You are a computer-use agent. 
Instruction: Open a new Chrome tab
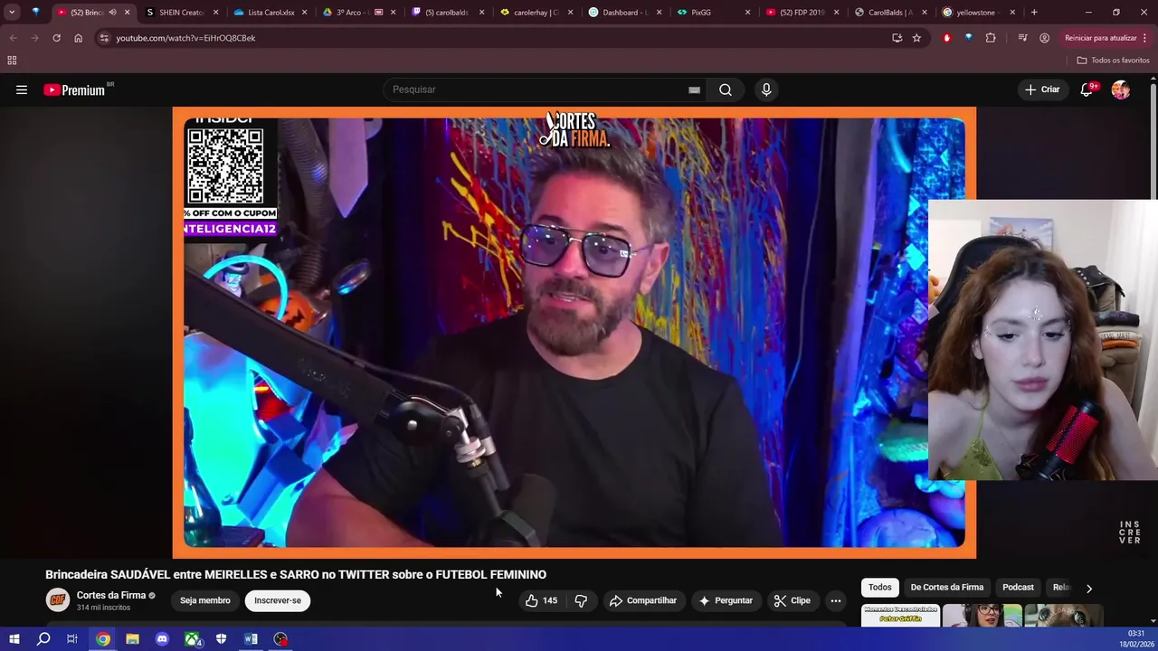(1034, 13)
